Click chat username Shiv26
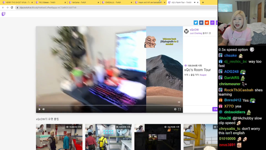 [x=225, y=118]
